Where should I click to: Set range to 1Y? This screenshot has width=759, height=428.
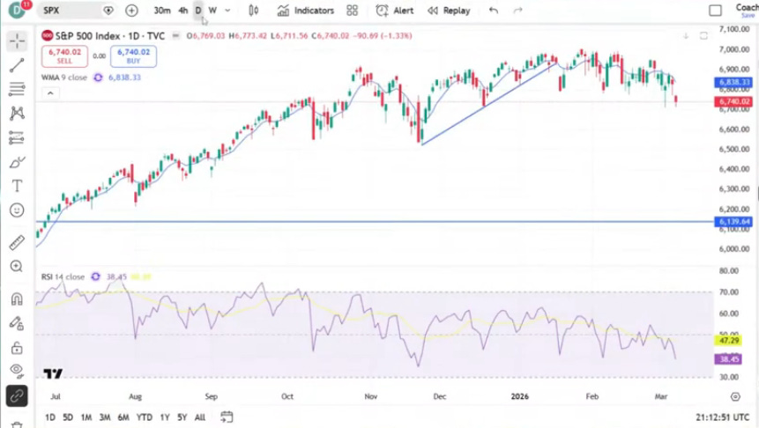165,417
